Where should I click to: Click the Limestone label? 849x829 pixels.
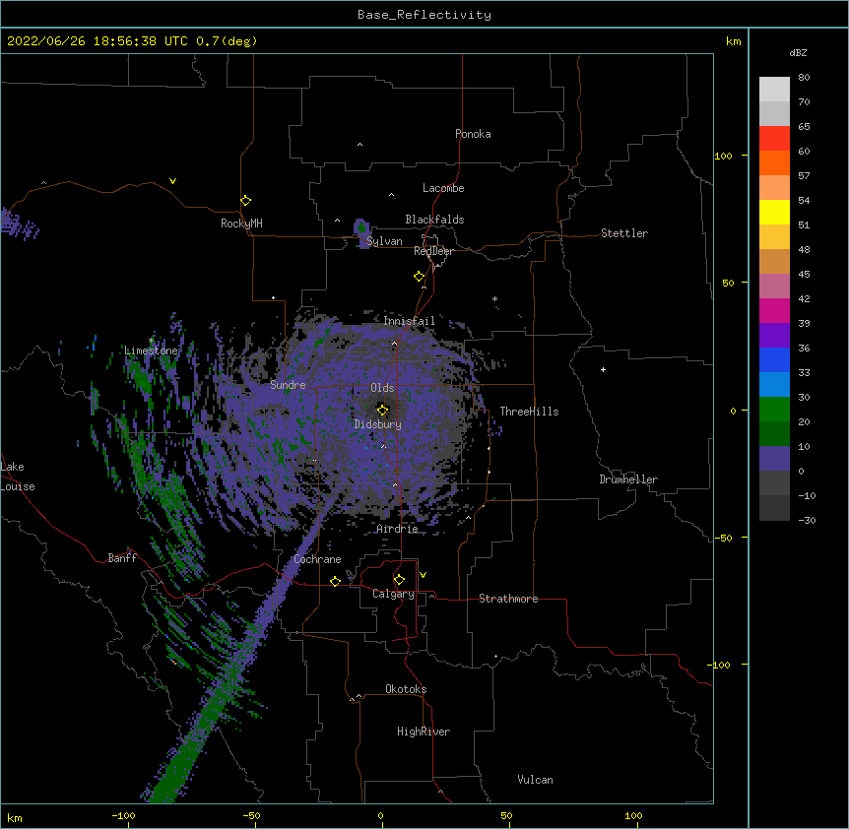click(151, 351)
